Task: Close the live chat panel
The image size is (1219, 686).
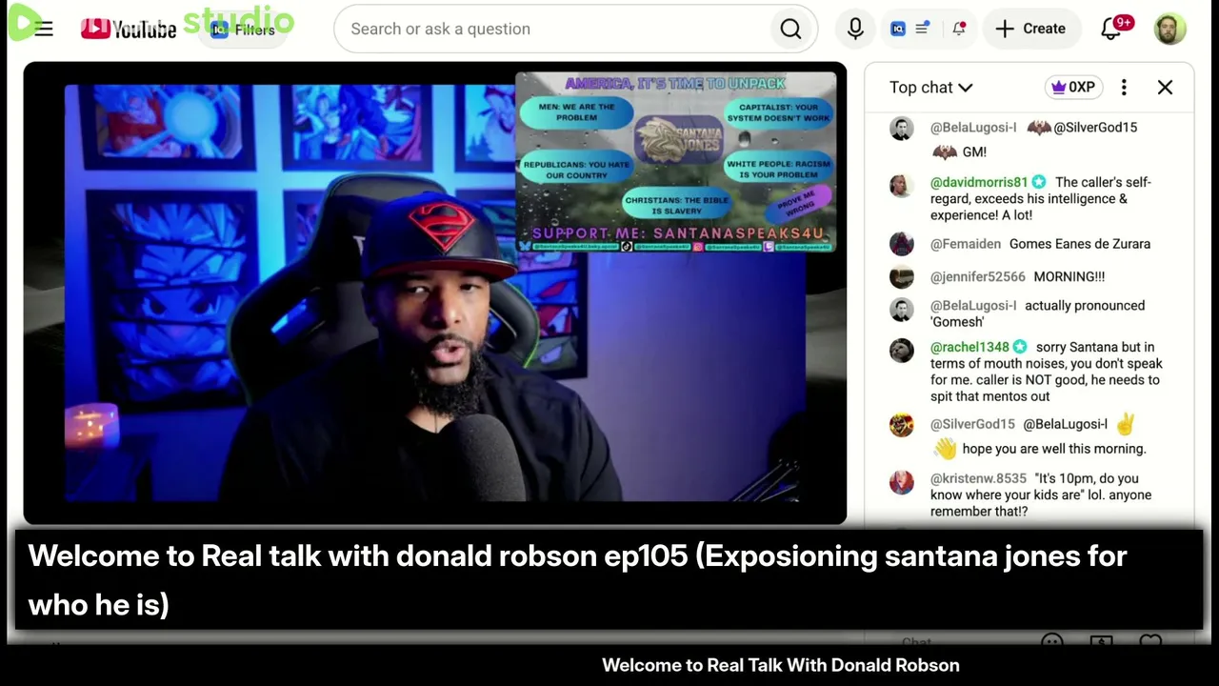Action: (1165, 87)
